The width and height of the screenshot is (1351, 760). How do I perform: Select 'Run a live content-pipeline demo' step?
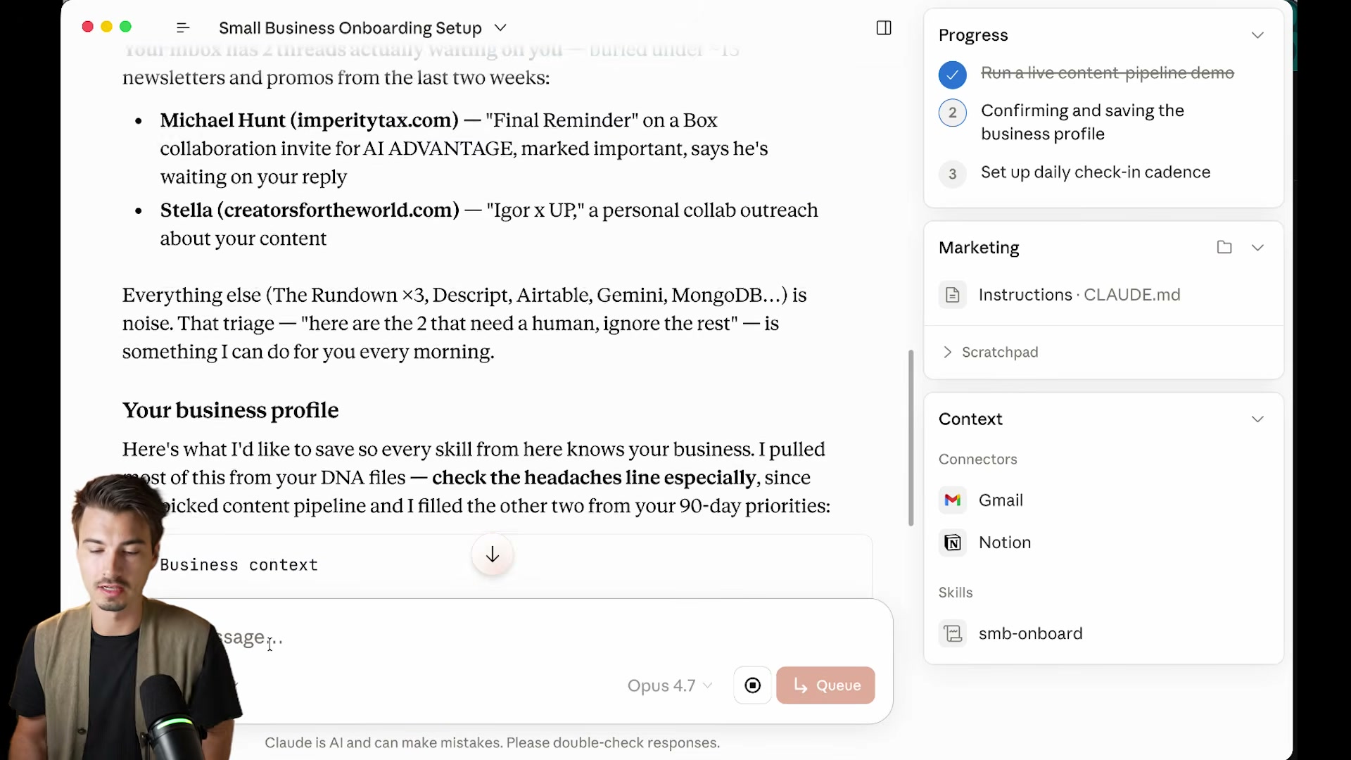[x=1107, y=73]
